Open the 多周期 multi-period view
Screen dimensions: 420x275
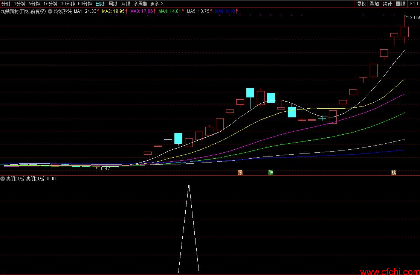point(141,4)
